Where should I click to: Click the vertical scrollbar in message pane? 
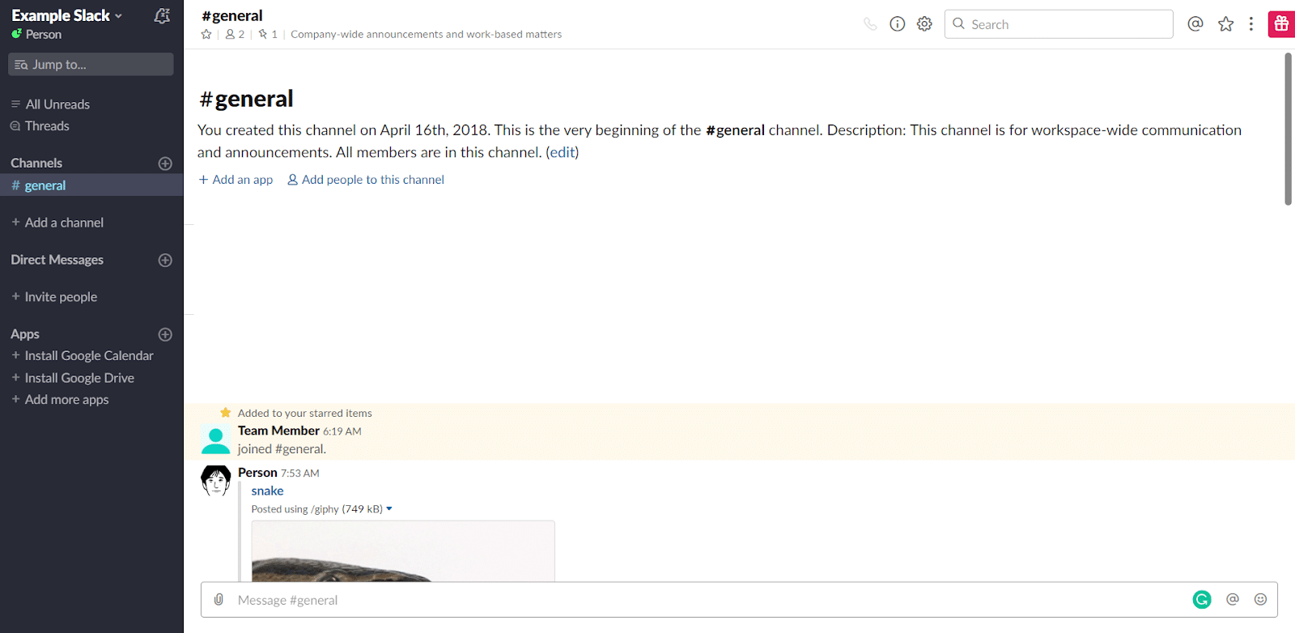(1288, 130)
